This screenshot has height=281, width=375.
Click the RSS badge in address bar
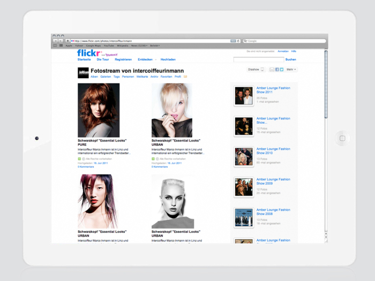click(x=233, y=41)
